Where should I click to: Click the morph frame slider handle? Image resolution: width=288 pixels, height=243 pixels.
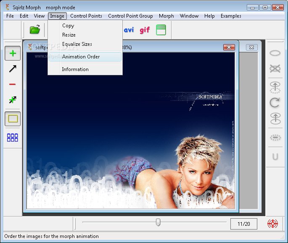(x=158, y=222)
